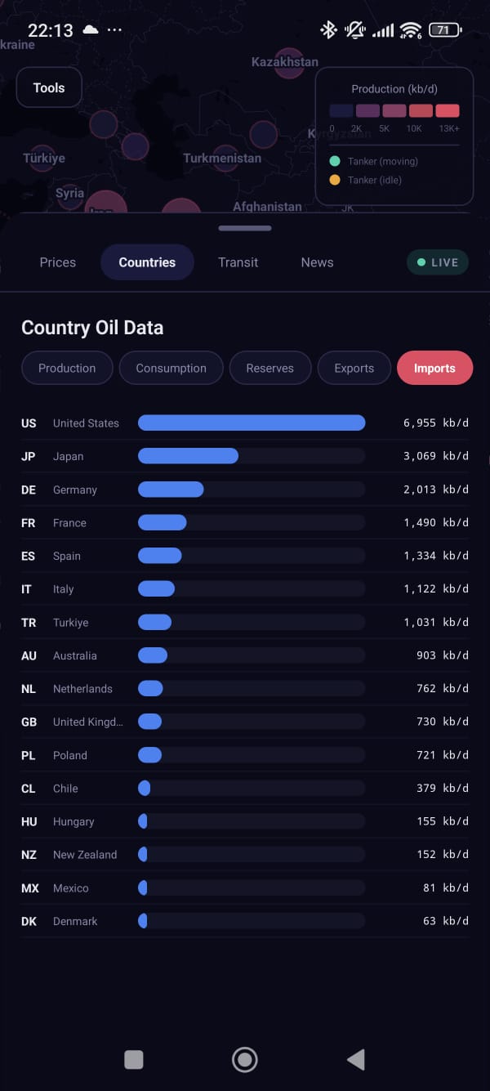The height and width of the screenshot is (1091, 490).
Task: Expand the Production (kb/d) legend card
Action: 394,88
